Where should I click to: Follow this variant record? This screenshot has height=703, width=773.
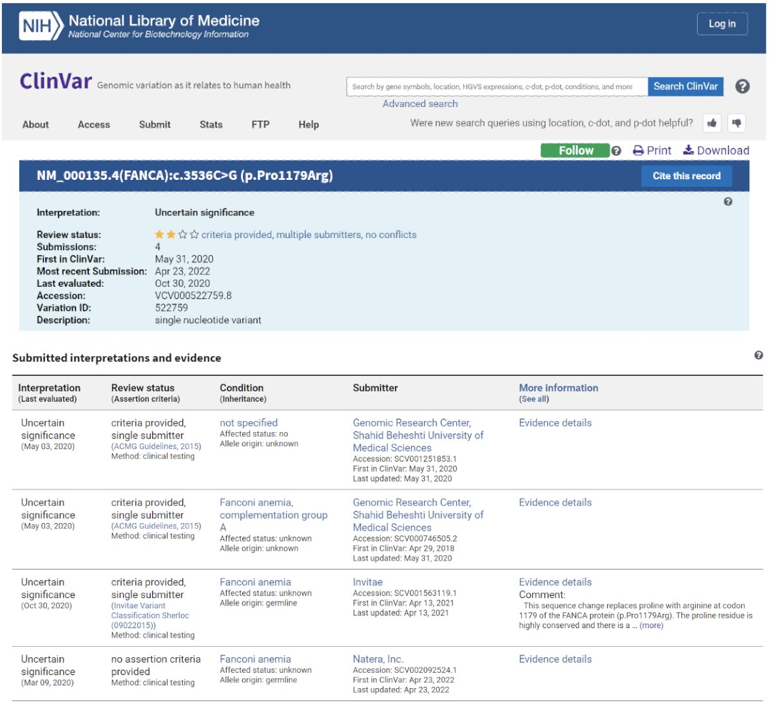coord(575,150)
